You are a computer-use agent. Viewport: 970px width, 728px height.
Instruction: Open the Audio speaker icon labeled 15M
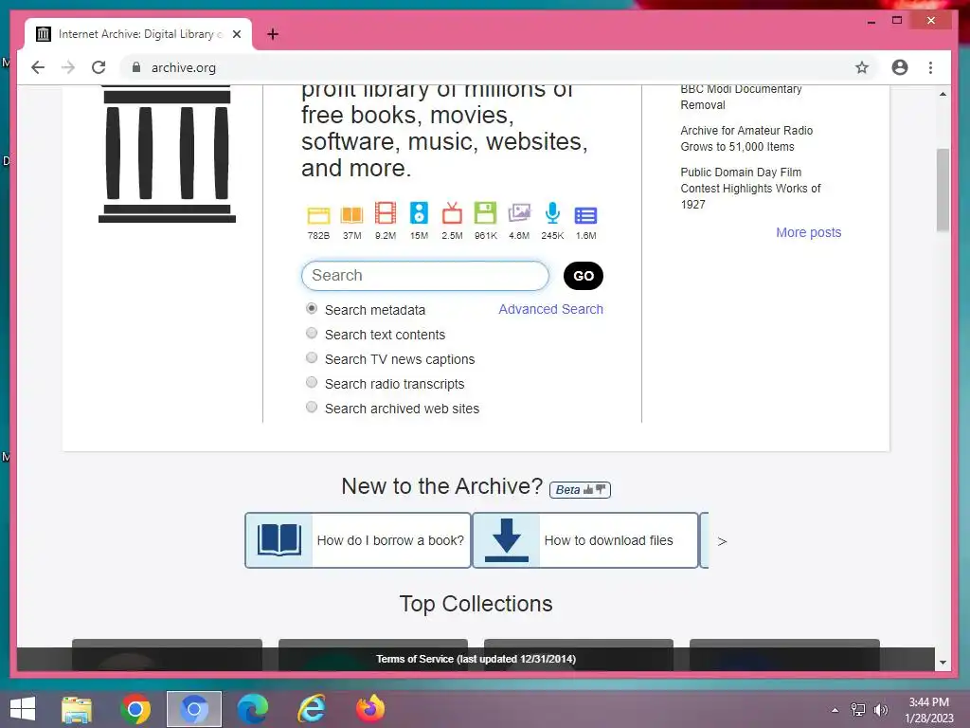(x=419, y=213)
